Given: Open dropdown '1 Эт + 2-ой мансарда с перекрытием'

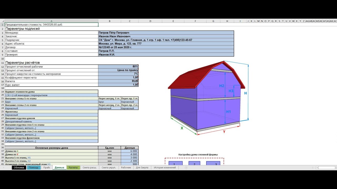Looking at the screenshot, I should point(51,95).
